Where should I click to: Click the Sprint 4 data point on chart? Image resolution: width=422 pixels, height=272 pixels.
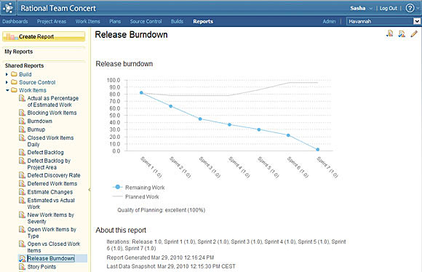tap(230, 124)
